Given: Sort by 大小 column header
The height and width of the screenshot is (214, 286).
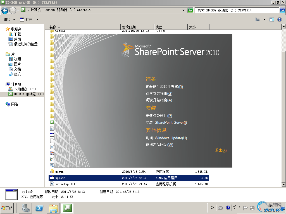Looking at the screenshot, I should pyautogui.click(x=199, y=27).
